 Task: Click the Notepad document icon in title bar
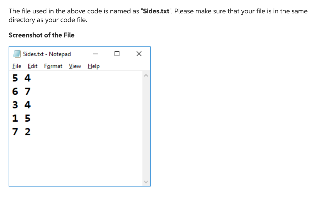coord(16,54)
